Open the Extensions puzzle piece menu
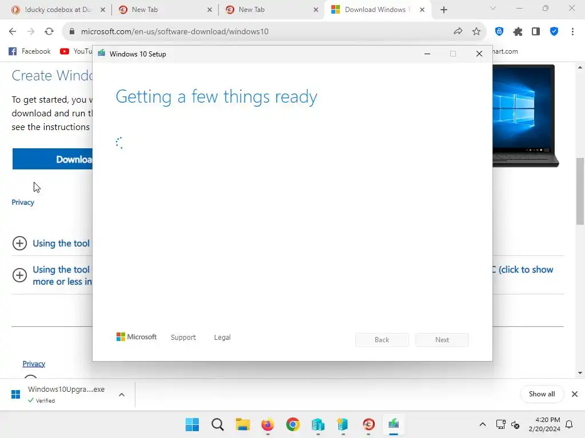585x438 pixels. click(x=518, y=32)
